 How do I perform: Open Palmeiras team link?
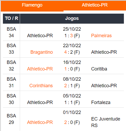[101, 36]
